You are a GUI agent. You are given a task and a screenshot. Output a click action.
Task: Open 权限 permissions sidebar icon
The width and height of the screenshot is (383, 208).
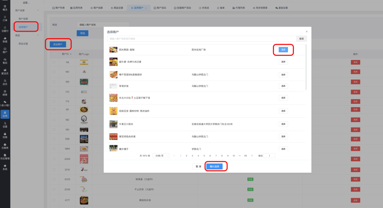tap(5, 135)
